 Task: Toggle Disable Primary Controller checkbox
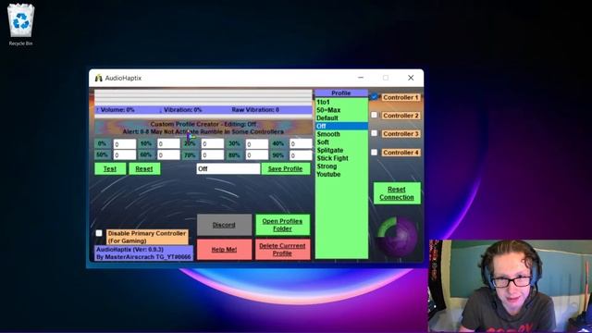tap(99, 233)
